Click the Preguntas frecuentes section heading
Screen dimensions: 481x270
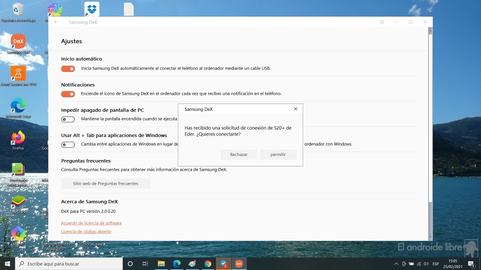point(86,161)
